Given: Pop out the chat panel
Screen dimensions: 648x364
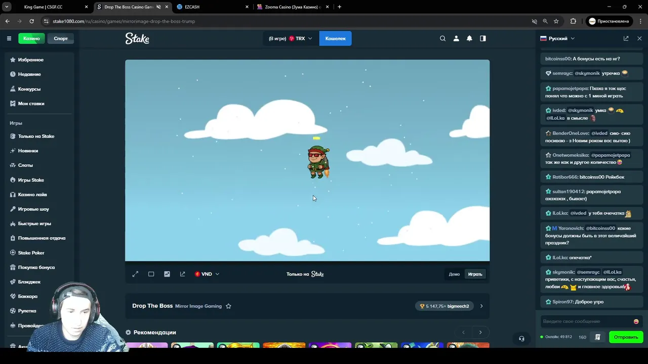Looking at the screenshot, I should coord(626,38).
